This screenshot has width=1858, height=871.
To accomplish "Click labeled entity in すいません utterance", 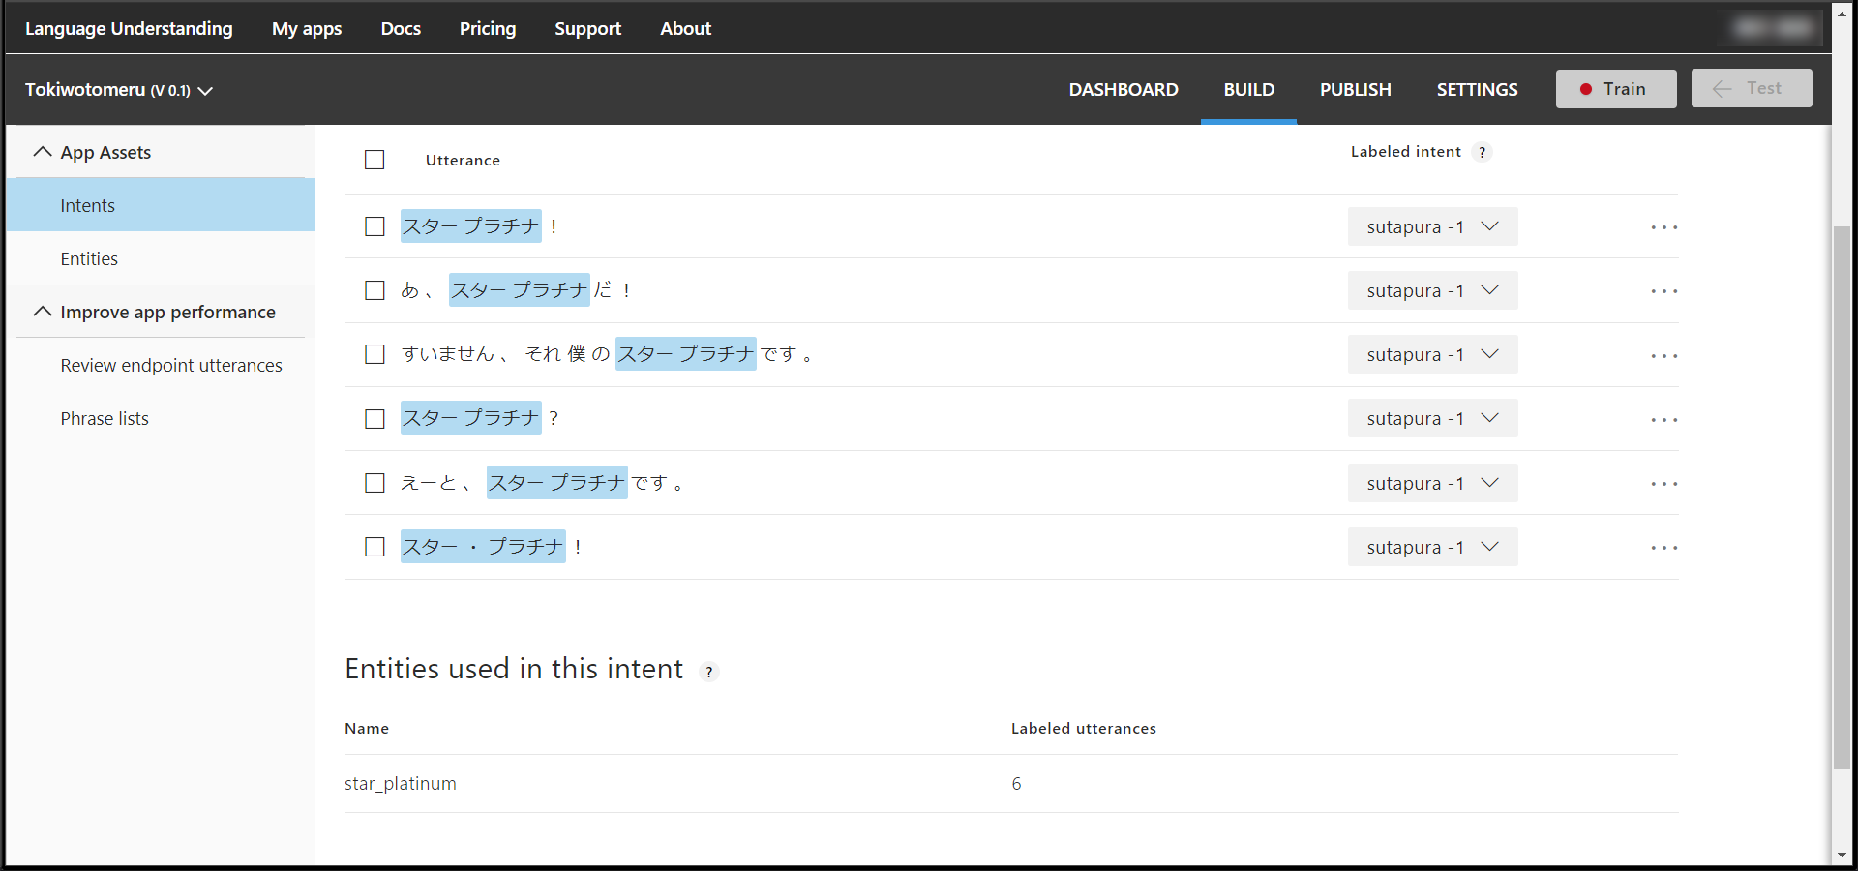I will [686, 354].
